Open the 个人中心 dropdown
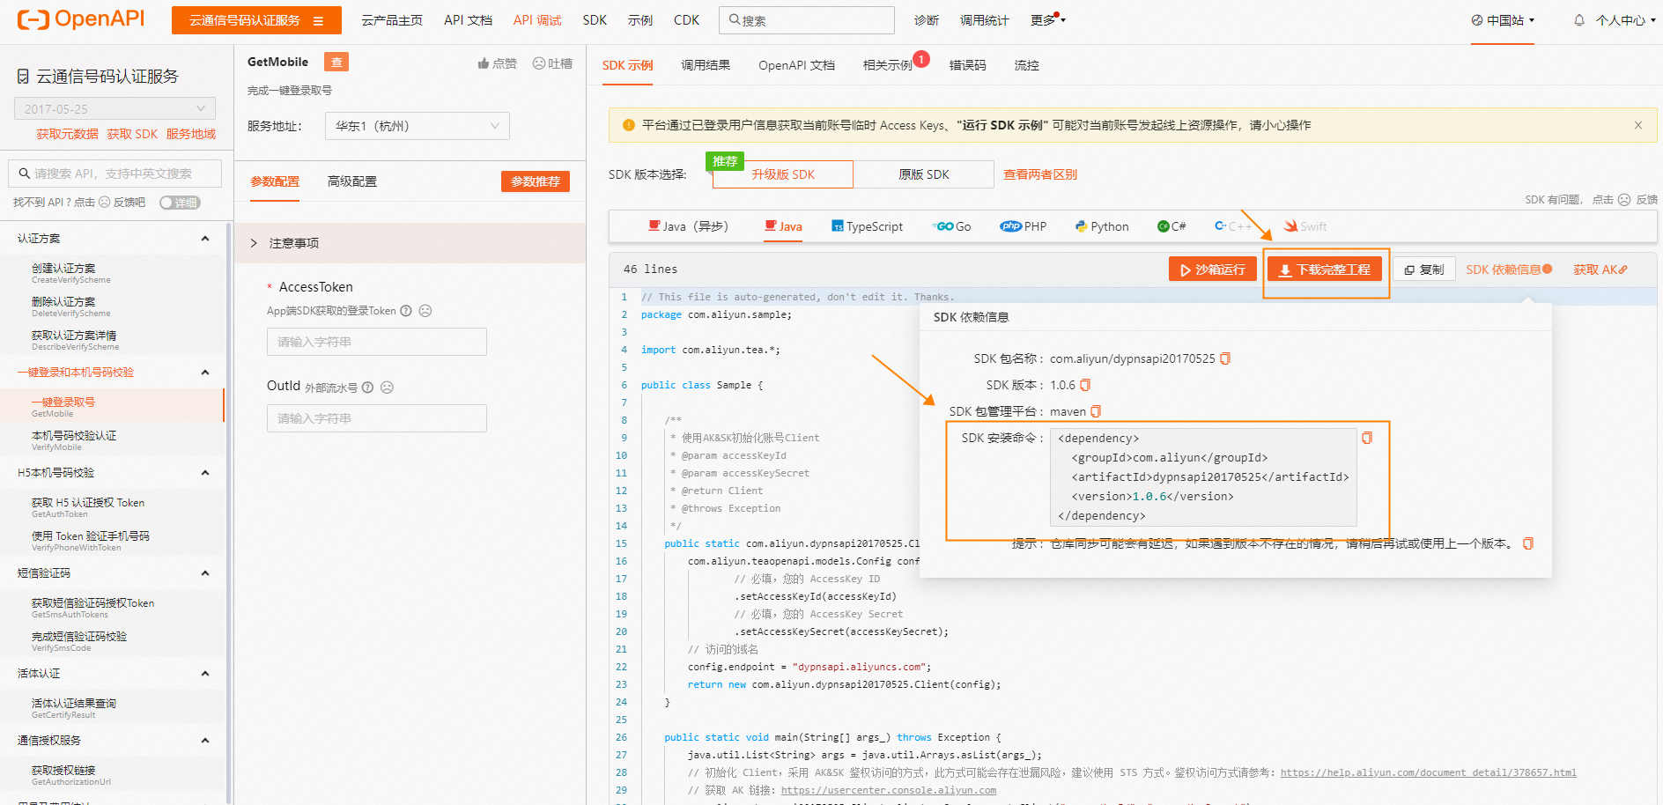The width and height of the screenshot is (1663, 805). pyautogui.click(x=1626, y=20)
